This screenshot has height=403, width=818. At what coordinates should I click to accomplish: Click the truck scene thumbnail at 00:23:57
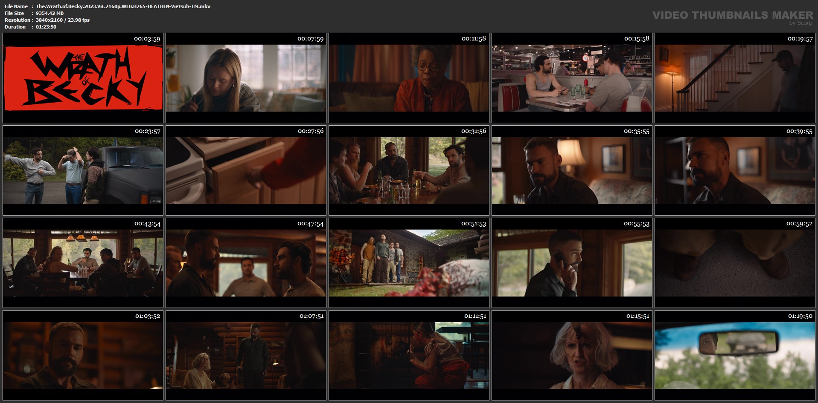(83, 170)
